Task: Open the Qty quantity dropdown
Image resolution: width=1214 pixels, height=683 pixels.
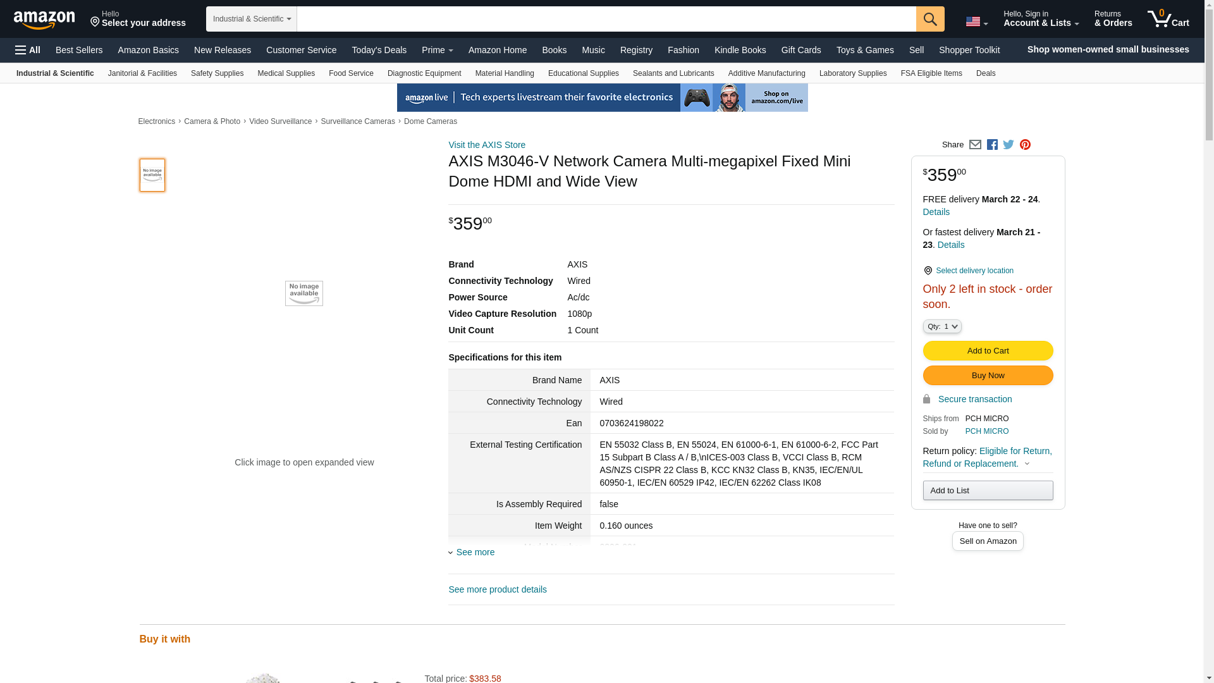Action: pyautogui.click(x=941, y=326)
